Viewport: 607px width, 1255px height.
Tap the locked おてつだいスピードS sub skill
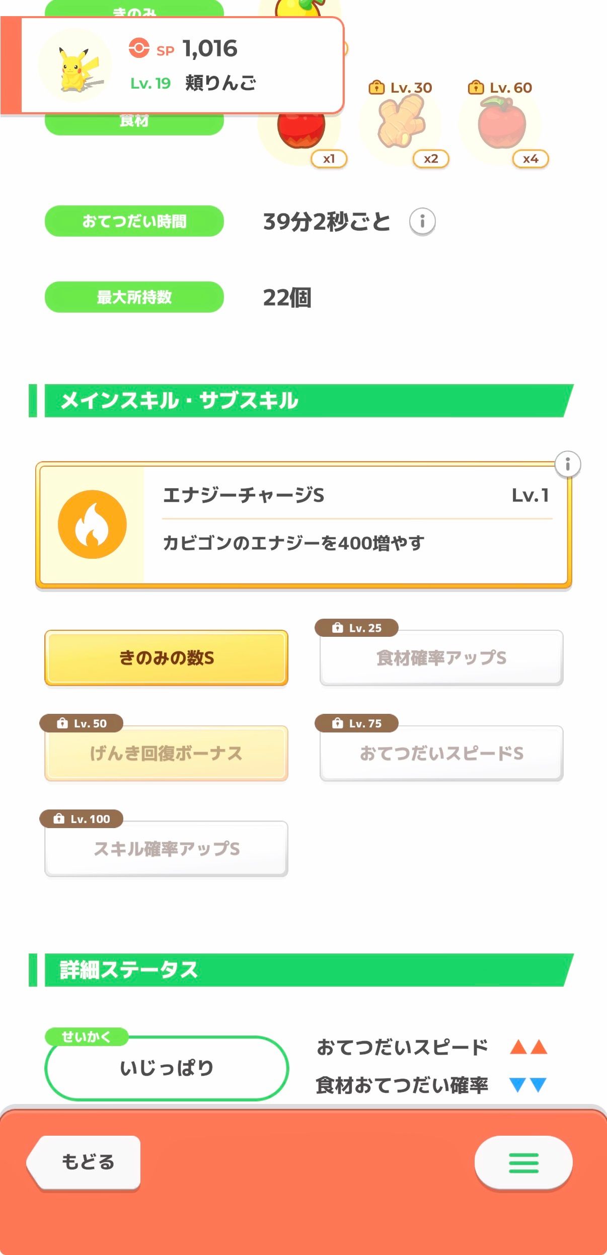[x=441, y=753]
